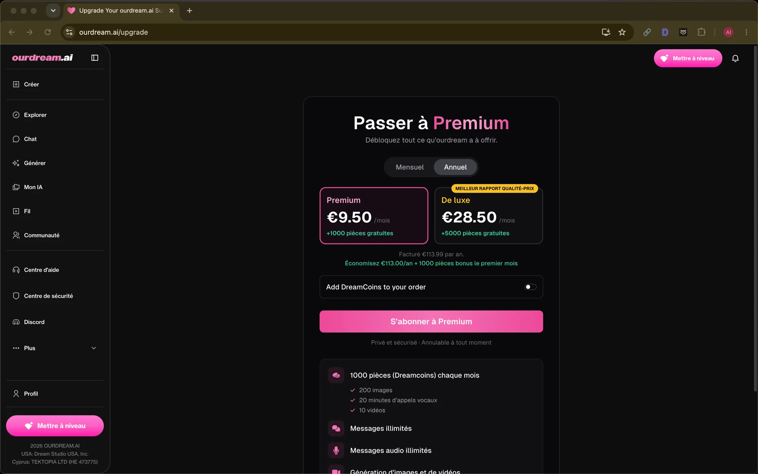Open notifications bell icon
Screen dimensions: 758x474
coord(735,58)
